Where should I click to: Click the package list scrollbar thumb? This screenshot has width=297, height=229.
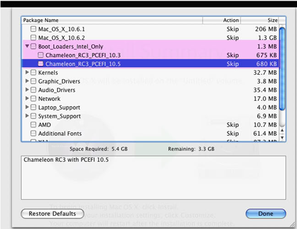[x=282, y=69]
